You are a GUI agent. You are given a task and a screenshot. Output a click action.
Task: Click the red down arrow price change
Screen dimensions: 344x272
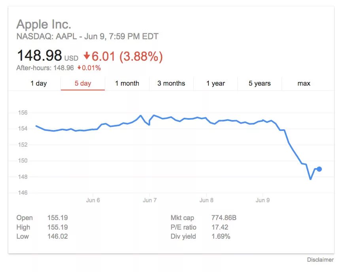pos(87,57)
